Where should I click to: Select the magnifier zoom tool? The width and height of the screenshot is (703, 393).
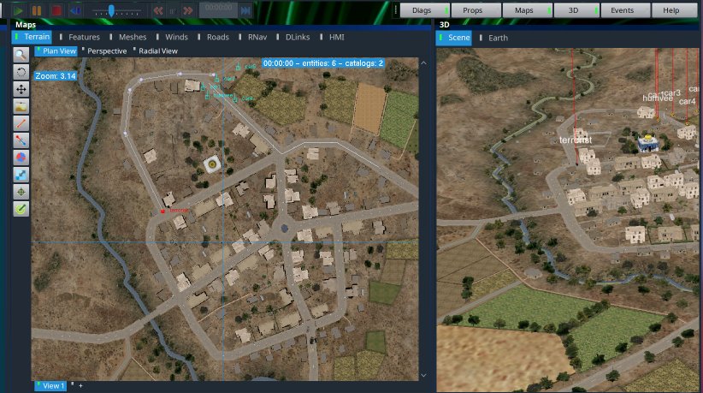click(x=21, y=55)
